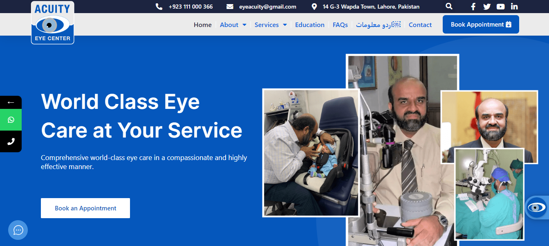Click the Comprehensive world-class eye care paragraph
The image size is (549, 246).
(144, 162)
